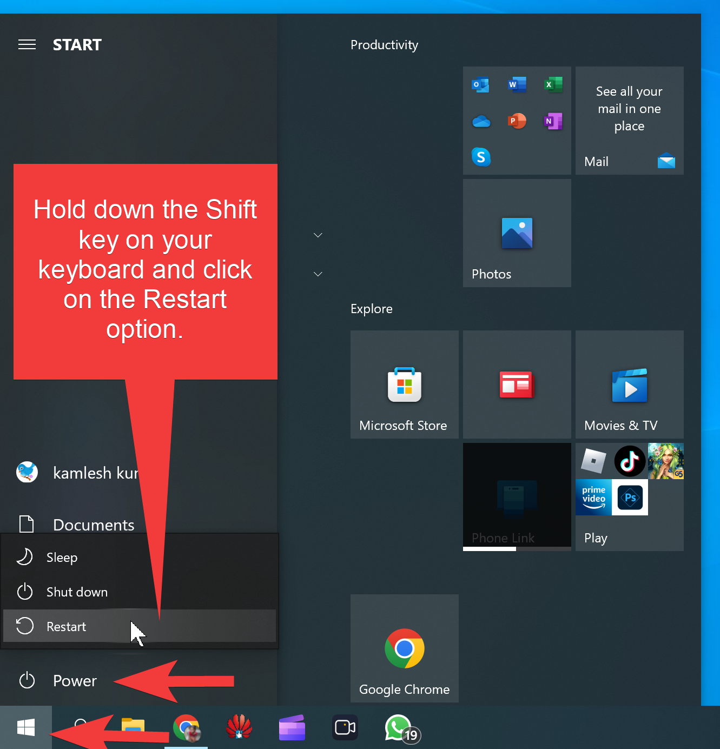
Task: Open the purple clapperboard app on taskbar
Action: pos(292,727)
